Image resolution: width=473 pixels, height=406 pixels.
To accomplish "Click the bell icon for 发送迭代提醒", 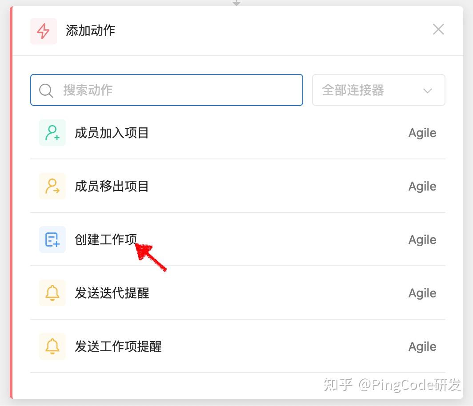I will tap(52, 292).
